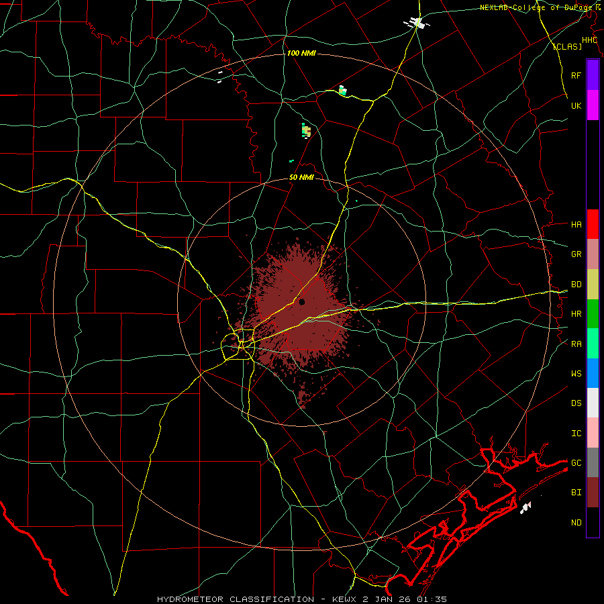Click the GC gray legend swatch
This screenshot has height=604, width=604.
593,462
